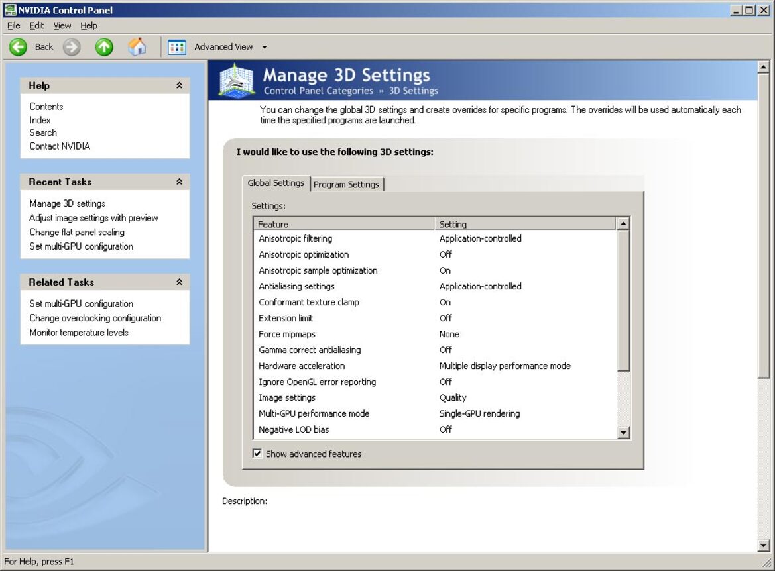Click the Control Panel Categories breadcrumb
Viewport: 775px width, 571px height.
(x=318, y=91)
